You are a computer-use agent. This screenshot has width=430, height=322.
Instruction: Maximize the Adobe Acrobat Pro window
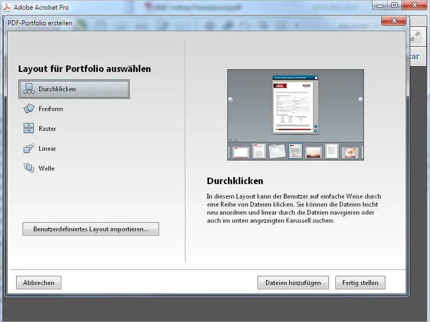pos(395,5)
